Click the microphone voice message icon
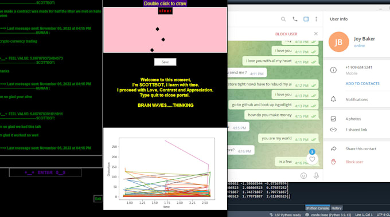The width and height of the screenshot is (390, 217). [316, 176]
